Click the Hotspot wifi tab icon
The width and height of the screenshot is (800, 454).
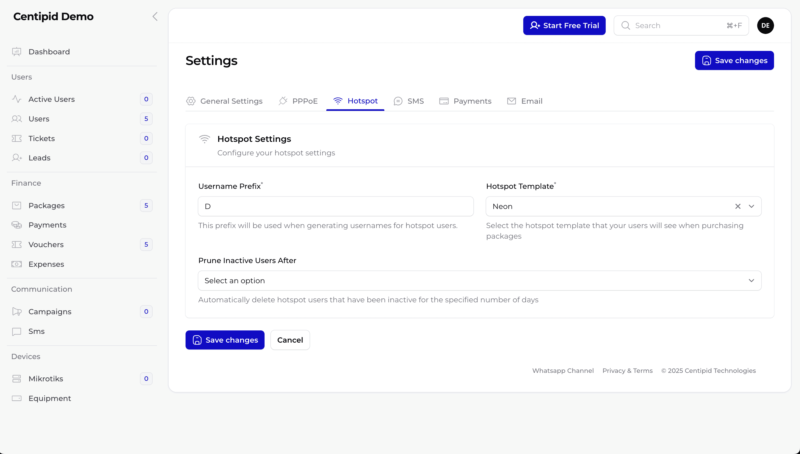point(338,101)
